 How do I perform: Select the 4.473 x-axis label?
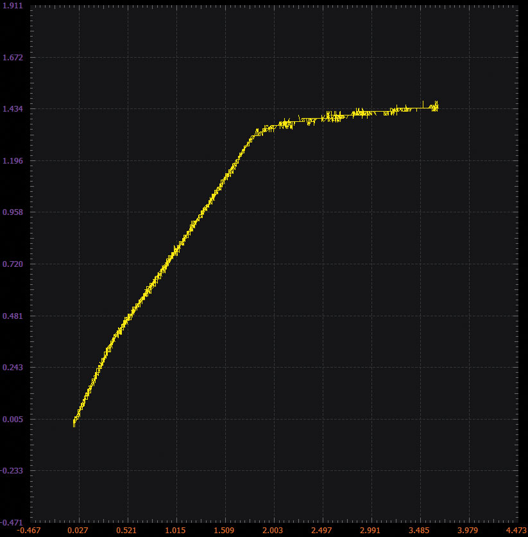click(x=516, y=531)
